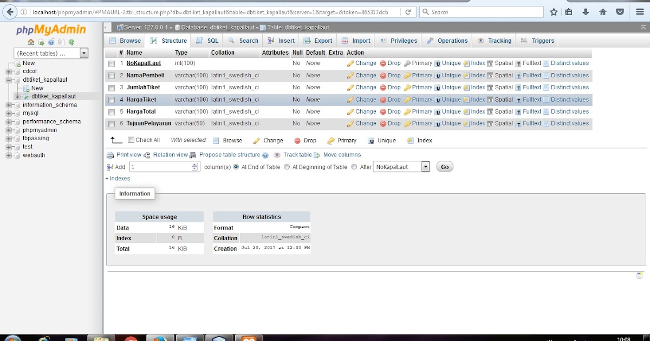This screenshot has width=650, height=341.
Task: Switch to the Browse tab
Action: [125, 41]
